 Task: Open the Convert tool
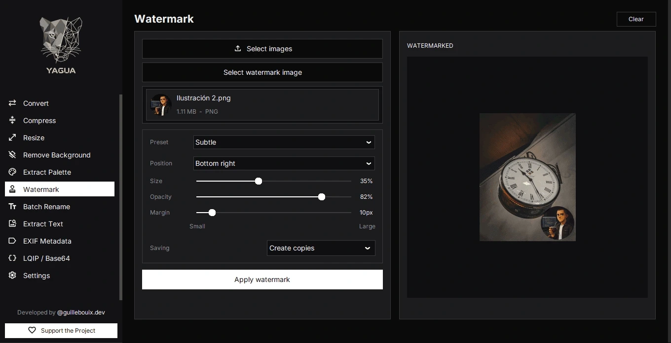click(x=60, y=103)
